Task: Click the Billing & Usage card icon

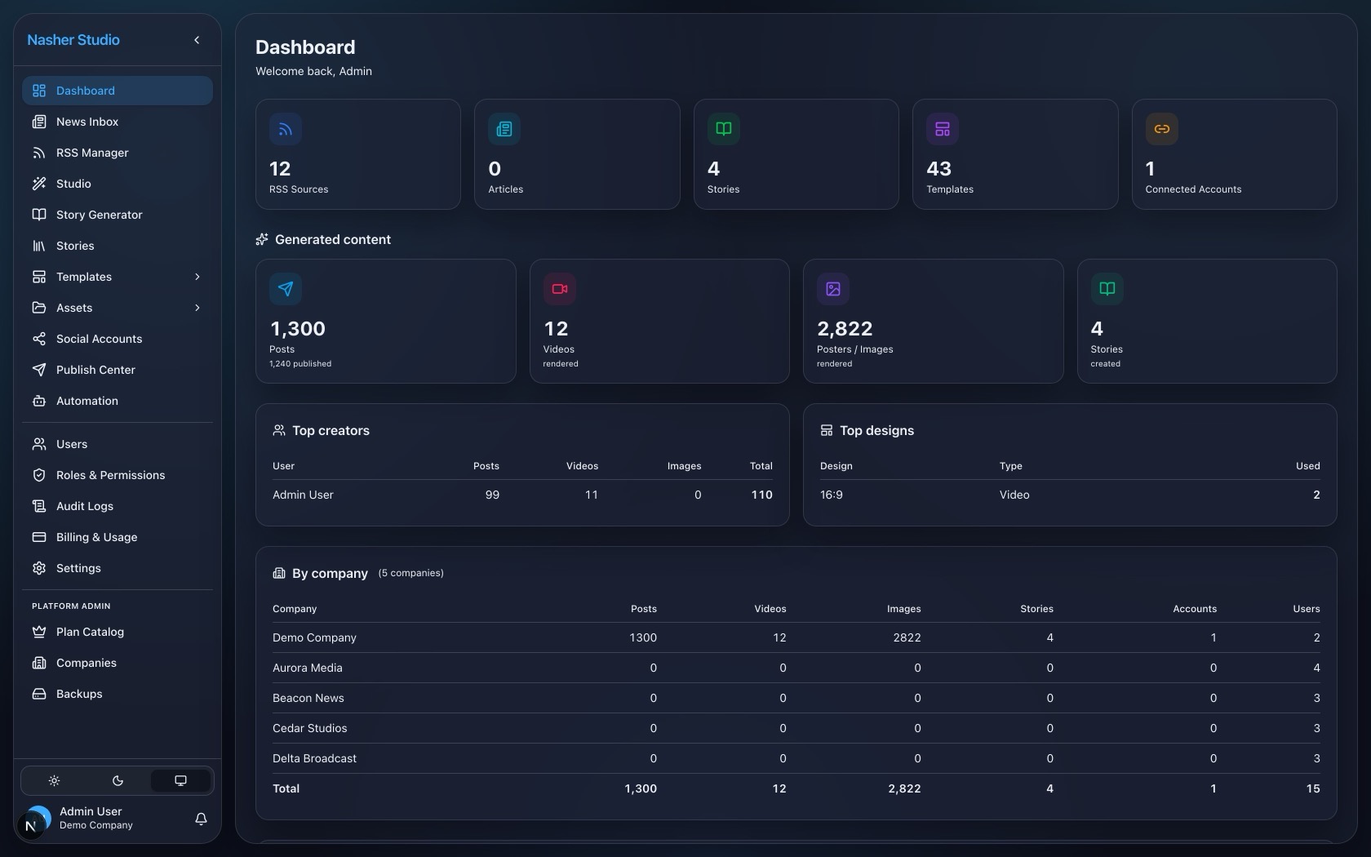Action: pos(39,537)
